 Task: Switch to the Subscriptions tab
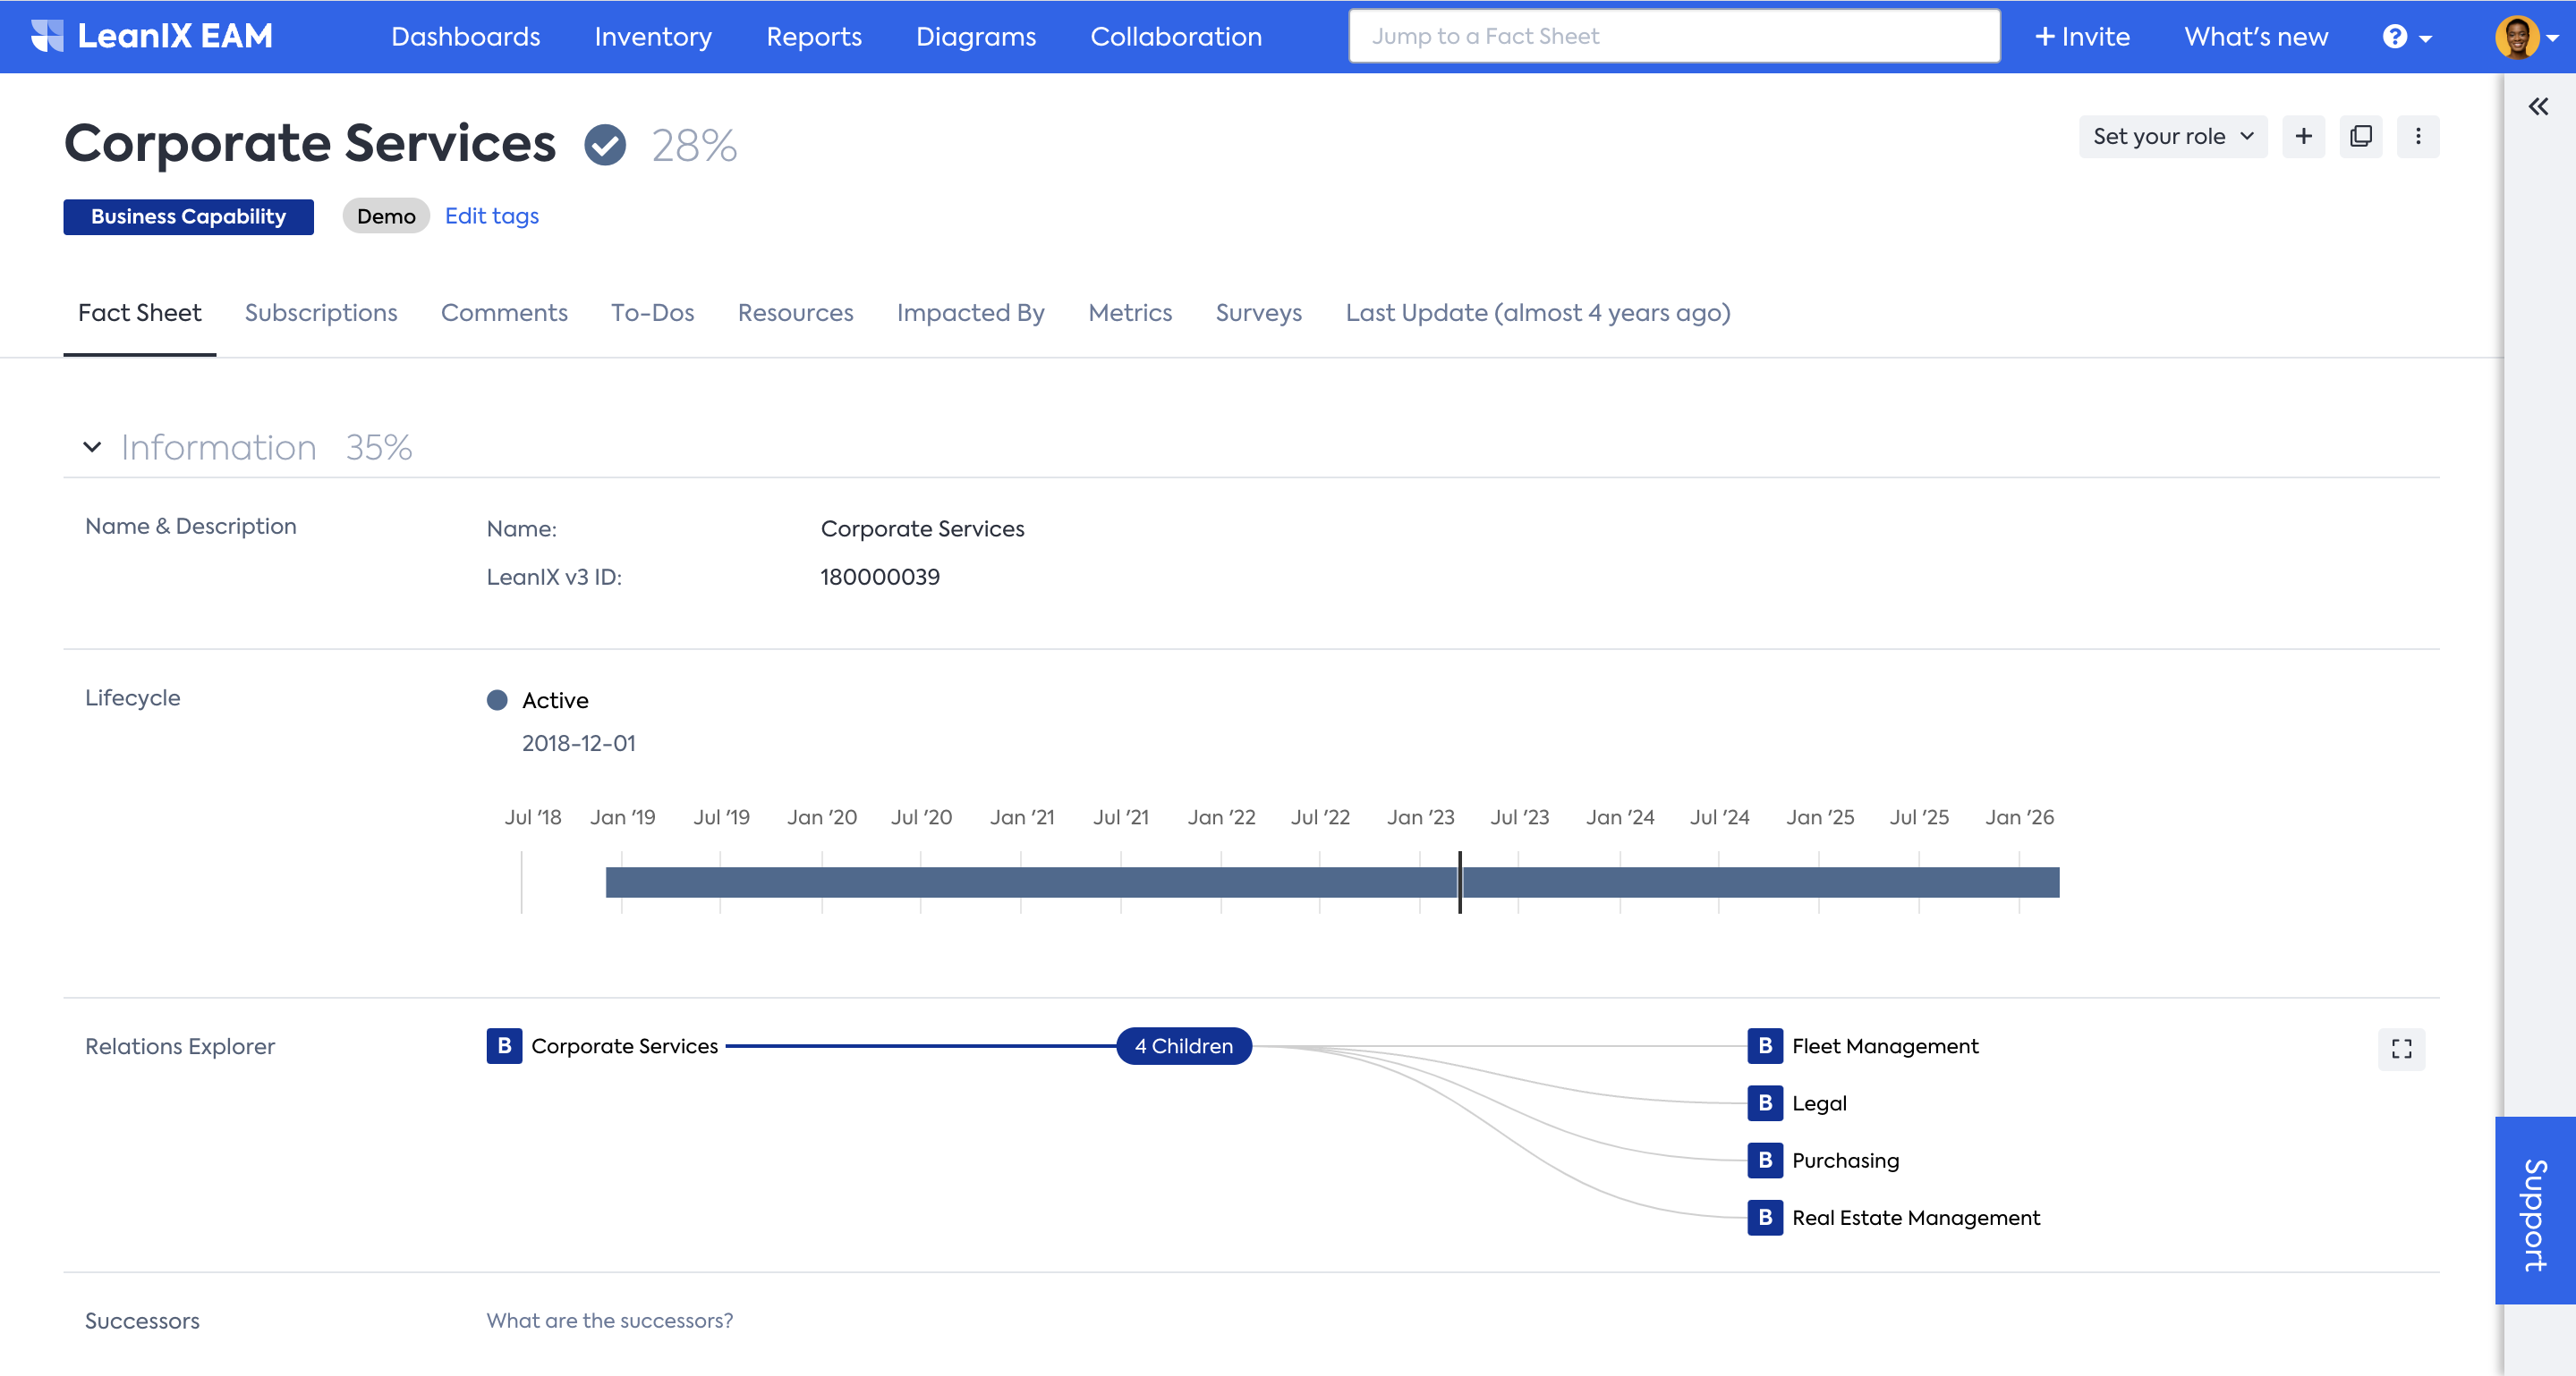(321, 313)
